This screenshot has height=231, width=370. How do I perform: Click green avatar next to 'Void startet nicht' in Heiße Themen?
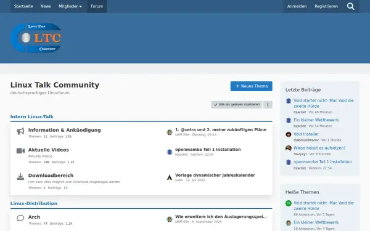pos(289,203)
